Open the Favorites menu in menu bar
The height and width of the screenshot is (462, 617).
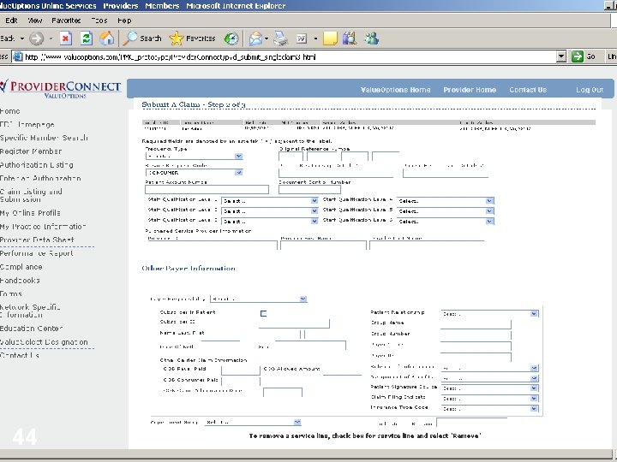point(66,19)
